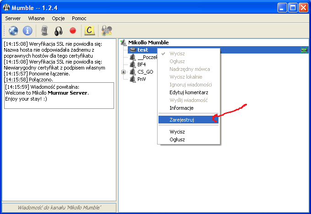
Task: Choose Zarejestruj in the context menu
Action: click(182, 119)
